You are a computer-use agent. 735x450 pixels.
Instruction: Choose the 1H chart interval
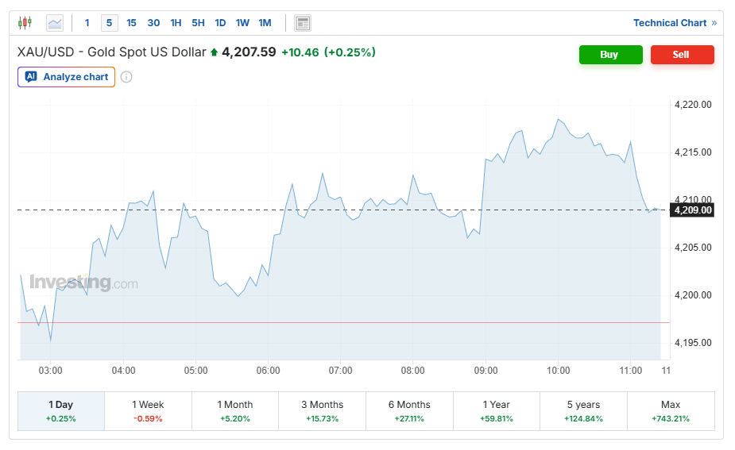tap(176, 23)
